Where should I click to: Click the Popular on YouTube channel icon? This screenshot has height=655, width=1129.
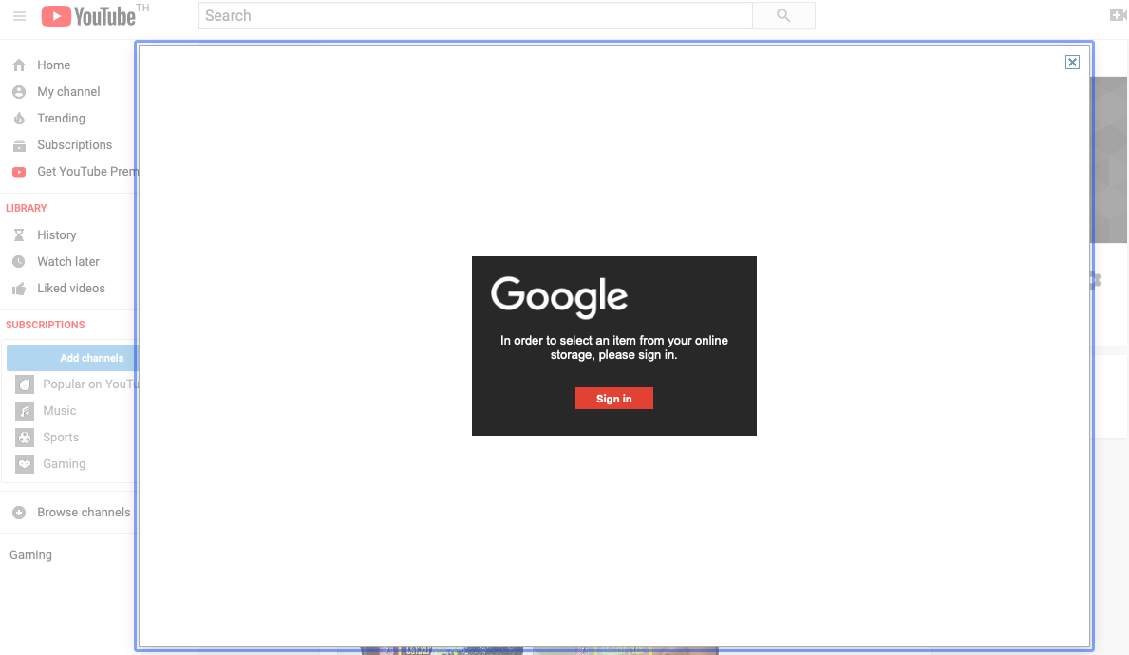[25, 384]
